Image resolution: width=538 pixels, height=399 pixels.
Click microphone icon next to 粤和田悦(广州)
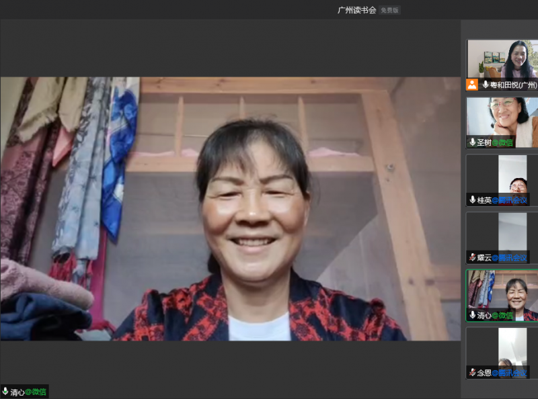[485, 85]
